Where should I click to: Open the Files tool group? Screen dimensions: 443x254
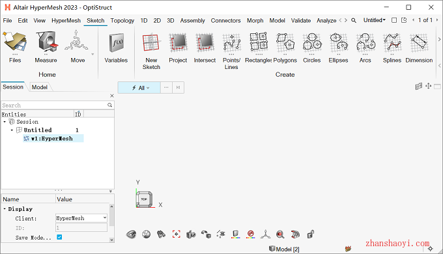15,47
